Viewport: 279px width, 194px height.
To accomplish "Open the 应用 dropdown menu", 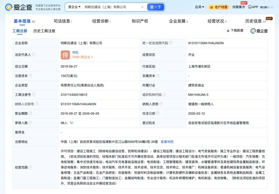I will click(199, 7).
